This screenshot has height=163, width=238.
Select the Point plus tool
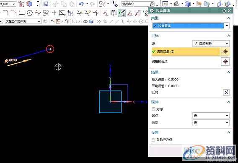54,13
